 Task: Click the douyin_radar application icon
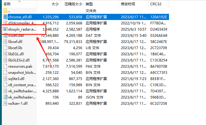5,29
